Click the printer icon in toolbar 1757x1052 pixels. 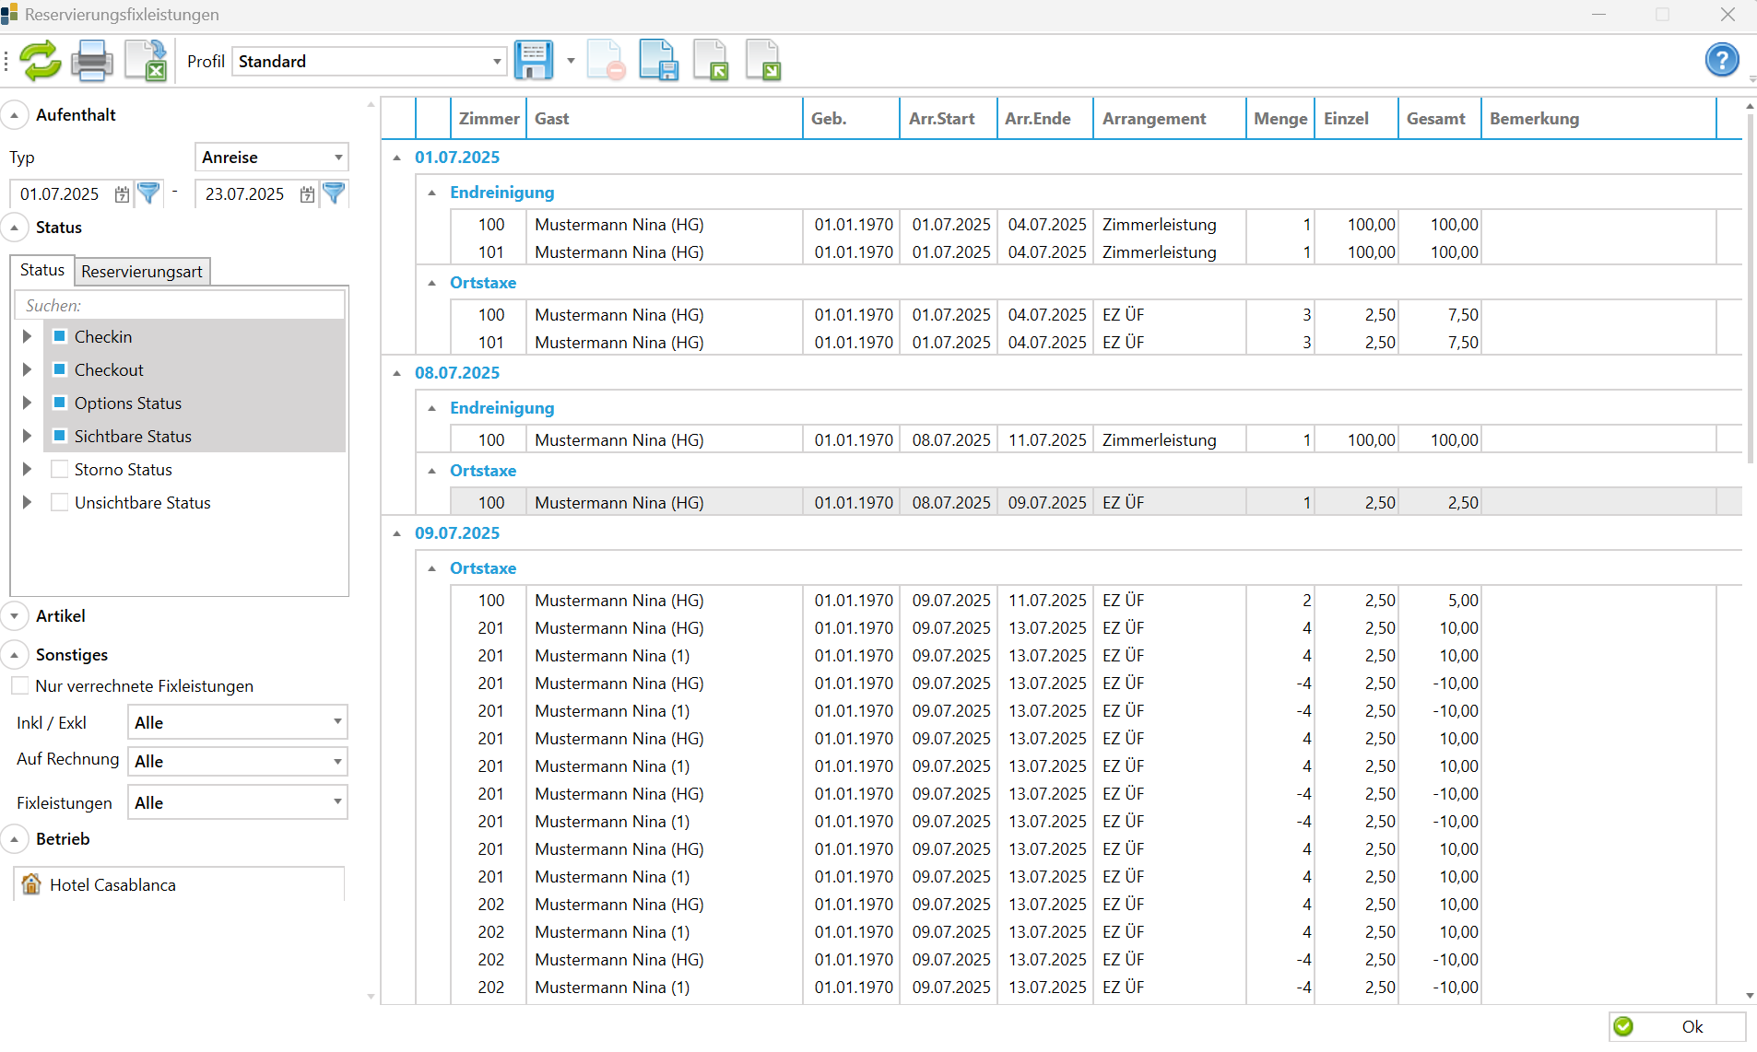tap(92, 61)
